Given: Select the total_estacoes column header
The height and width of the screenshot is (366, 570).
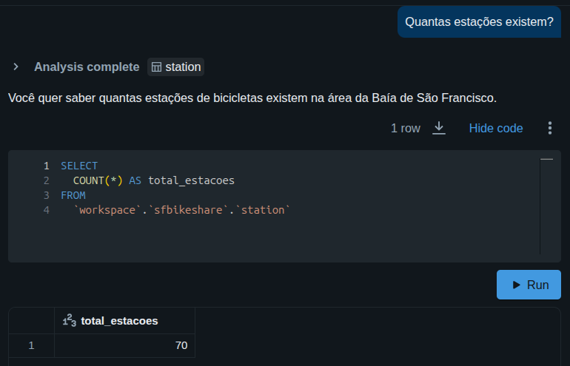Looking at the screenshot, I should click(x=119, y=321).
